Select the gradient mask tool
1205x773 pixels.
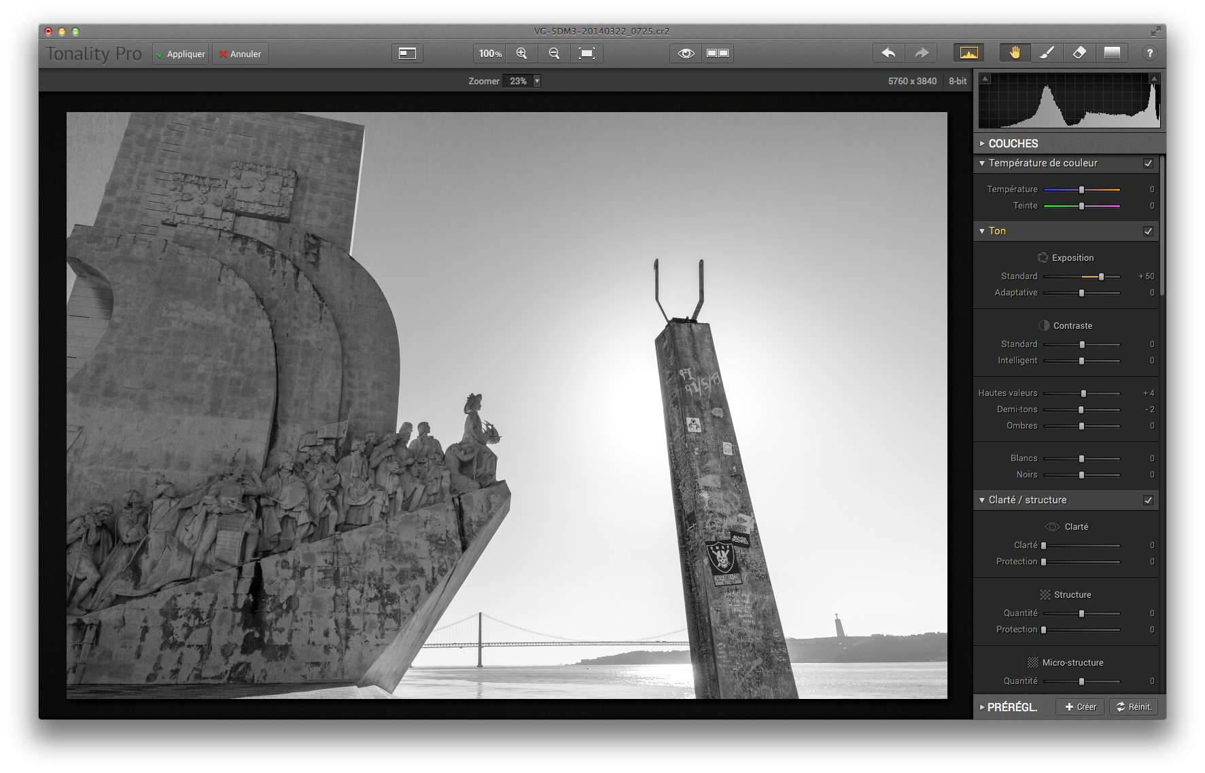coord(1112,53)
